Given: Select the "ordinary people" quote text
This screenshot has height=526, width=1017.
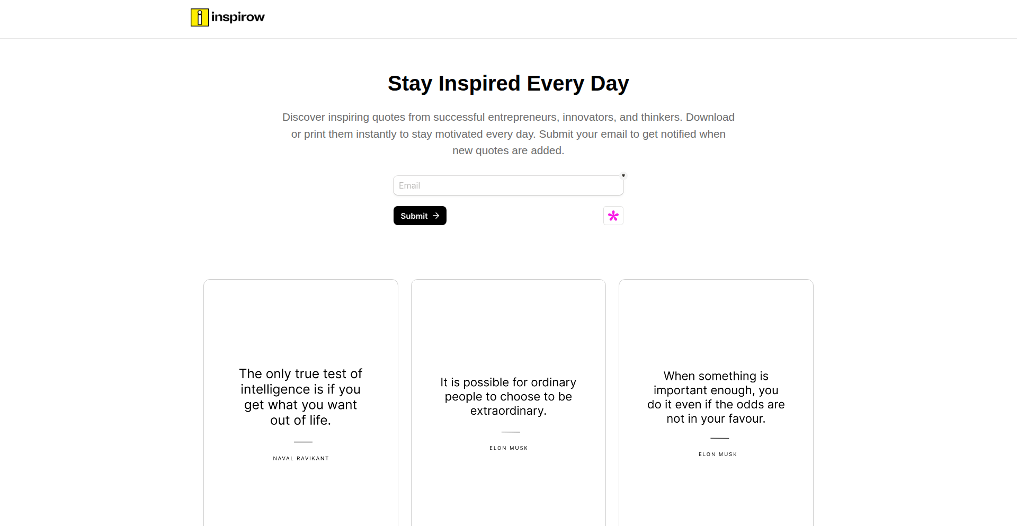Looking at the screenshot, I should pos(508,396).
